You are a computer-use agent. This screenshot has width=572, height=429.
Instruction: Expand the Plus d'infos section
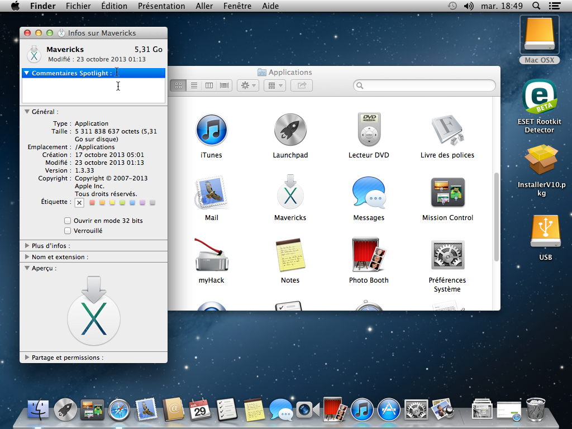coord(27,246)
